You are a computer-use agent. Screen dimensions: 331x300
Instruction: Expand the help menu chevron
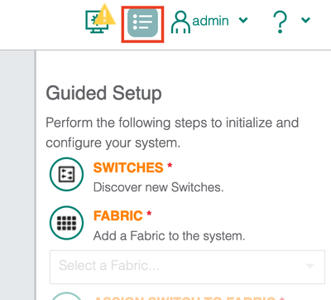[x=305, y=20]
